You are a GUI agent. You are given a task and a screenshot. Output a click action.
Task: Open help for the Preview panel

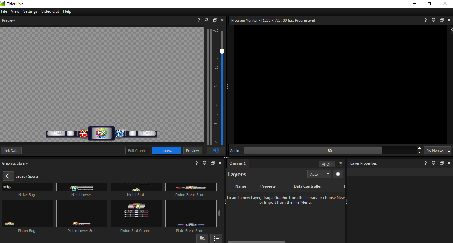coord(199,20)
